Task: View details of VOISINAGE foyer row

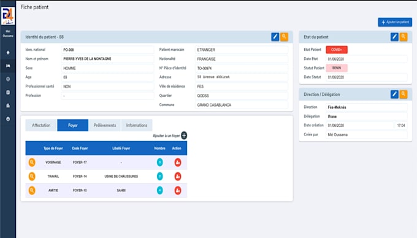Action: 32,162
